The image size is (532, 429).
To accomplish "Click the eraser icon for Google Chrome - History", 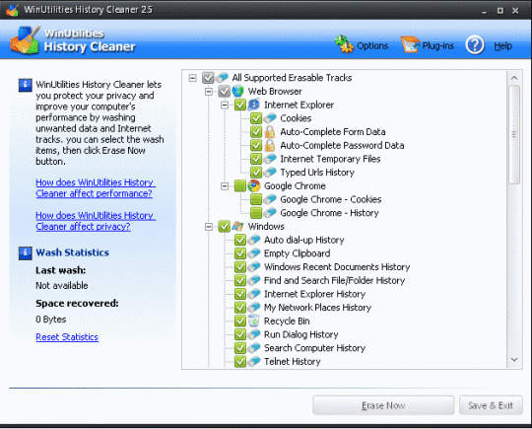I will coord(270,213).
